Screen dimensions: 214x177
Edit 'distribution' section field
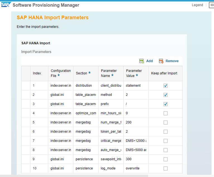86,86
